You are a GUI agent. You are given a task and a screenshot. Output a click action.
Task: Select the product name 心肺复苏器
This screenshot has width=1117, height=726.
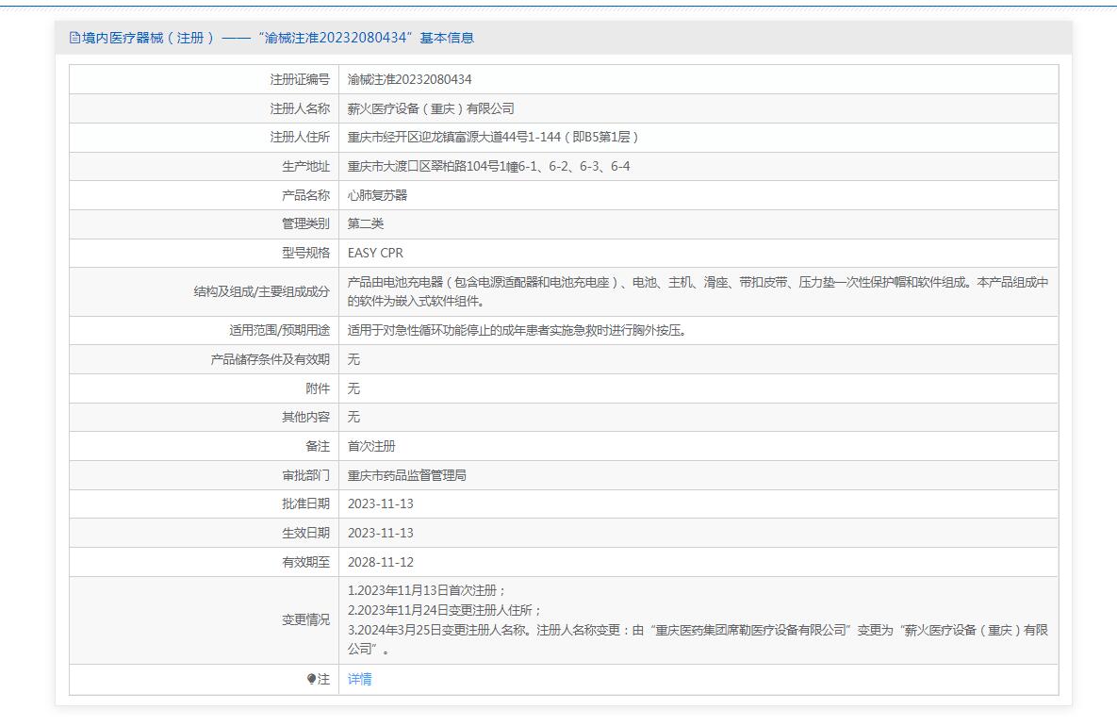click(377, 195)
